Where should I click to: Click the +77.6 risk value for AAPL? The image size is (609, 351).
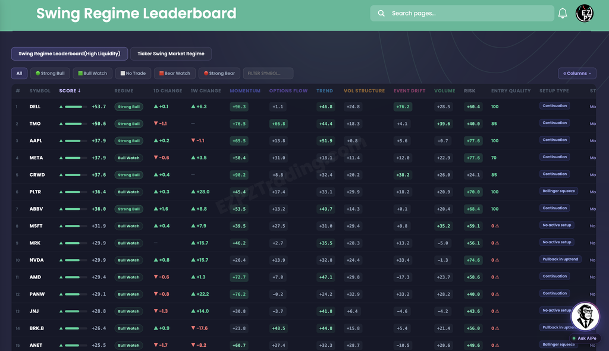click(x=473, y=141)
